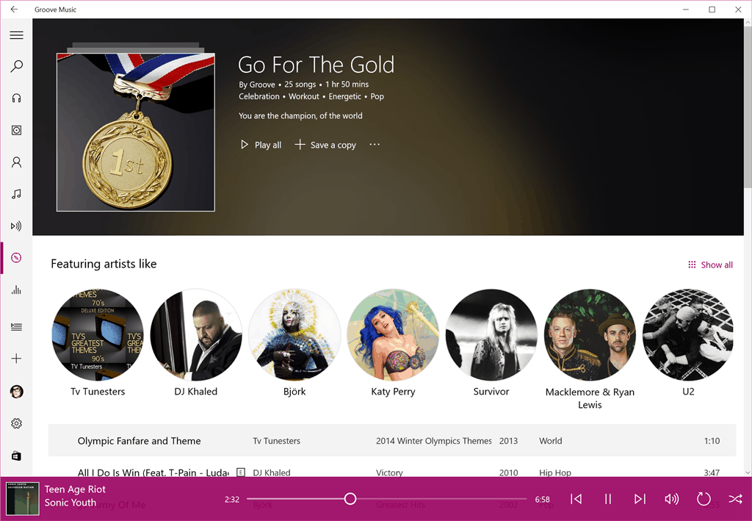Click the Hip Hop genre text
The width and height of the screenshot is (752, 521).
(555, 473)
